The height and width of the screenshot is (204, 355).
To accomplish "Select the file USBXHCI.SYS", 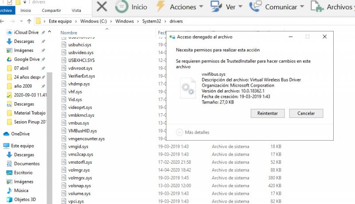I will click(82, 60).
